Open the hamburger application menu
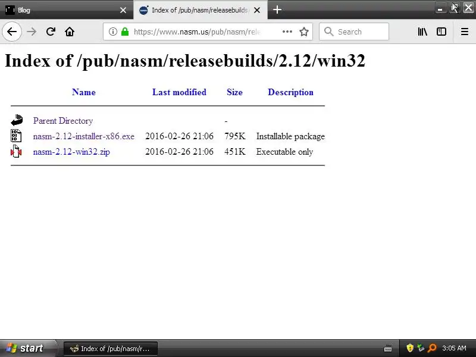476x357 pixels. (x=465, y=32)
